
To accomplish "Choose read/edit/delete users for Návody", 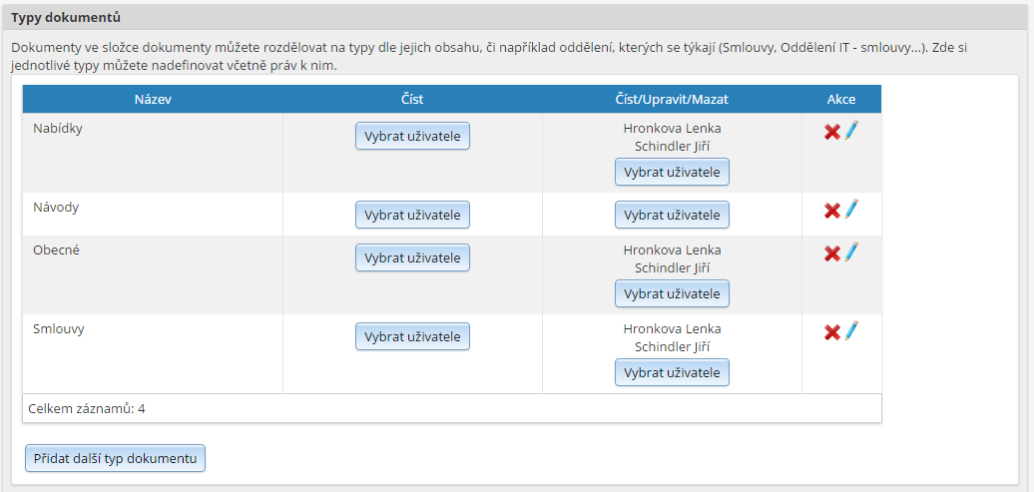I will coord(672,215).
